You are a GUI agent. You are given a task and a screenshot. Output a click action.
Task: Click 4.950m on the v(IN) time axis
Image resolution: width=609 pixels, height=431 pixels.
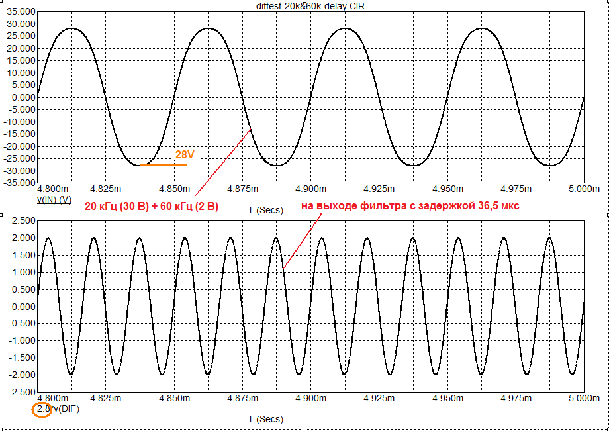(448, 189)
